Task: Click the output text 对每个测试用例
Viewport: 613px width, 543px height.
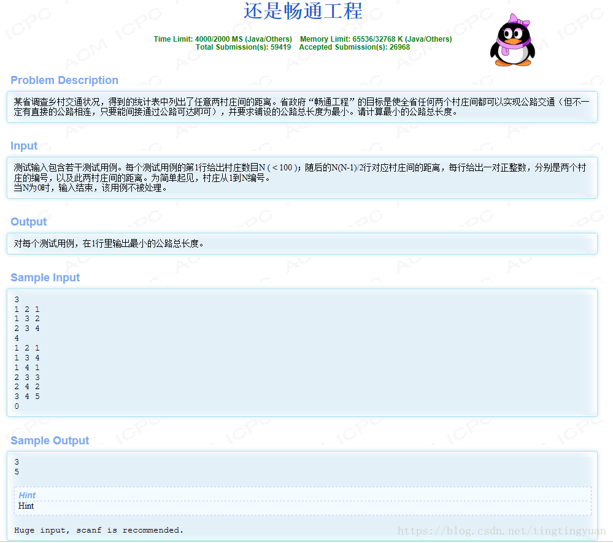Action: tap(109, 243)
